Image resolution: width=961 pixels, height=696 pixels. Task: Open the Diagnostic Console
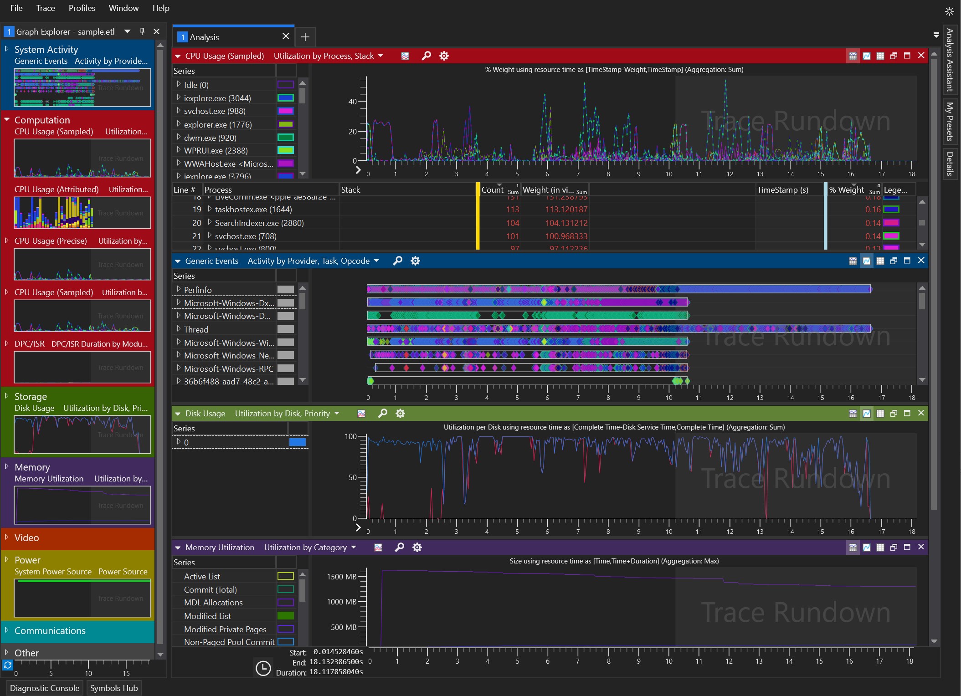[45, 688]
